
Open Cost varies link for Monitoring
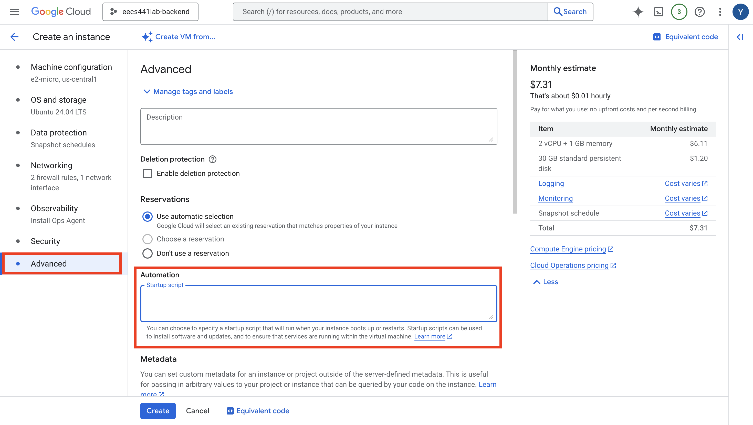686,198
